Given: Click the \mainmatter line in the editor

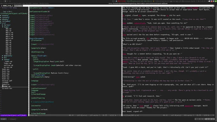Looking at the screenshot, I should click(x=36, y=106).
